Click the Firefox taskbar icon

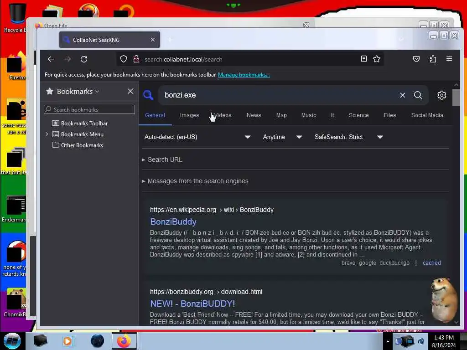click(124, 341)
